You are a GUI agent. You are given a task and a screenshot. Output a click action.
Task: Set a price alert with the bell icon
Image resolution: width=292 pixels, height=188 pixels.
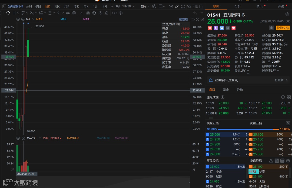pyautogui.click(x=271, y=28)
